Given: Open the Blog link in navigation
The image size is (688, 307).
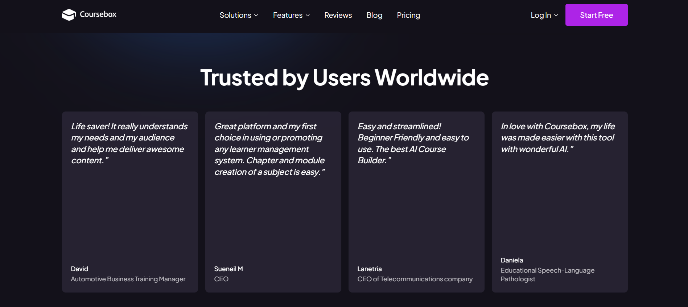Looking at the screenshot, I should (x=374, y=15).
